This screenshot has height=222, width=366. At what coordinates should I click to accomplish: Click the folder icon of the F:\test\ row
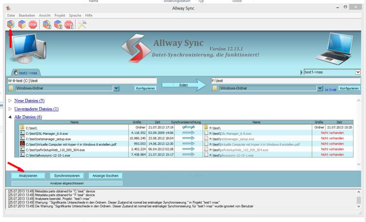tap(206, 127)
